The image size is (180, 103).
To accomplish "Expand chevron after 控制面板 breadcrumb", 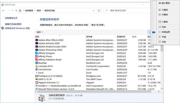I will [35, 11].
